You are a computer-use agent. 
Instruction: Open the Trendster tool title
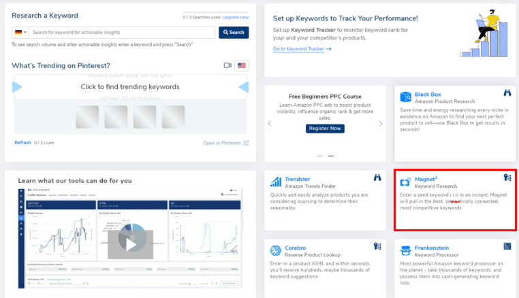297,179
